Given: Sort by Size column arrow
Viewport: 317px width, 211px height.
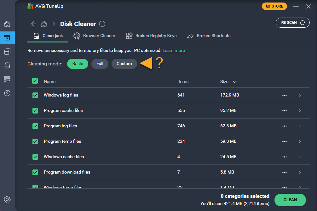Looking at the screenshot, I should point(234,82).
